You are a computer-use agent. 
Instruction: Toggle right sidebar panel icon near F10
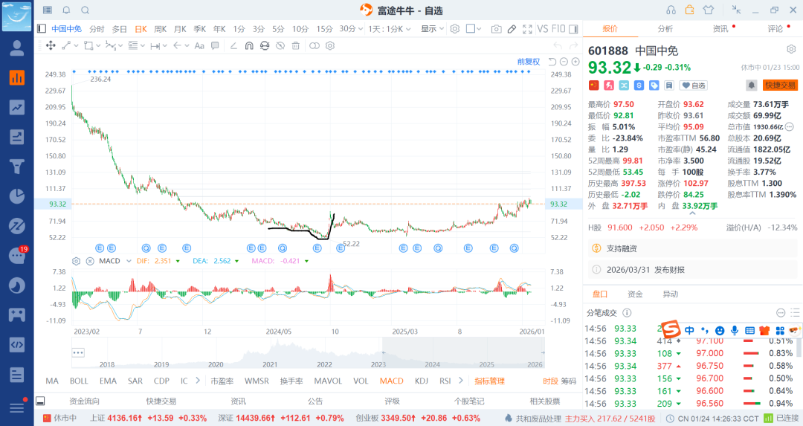[x=573, y=29]
